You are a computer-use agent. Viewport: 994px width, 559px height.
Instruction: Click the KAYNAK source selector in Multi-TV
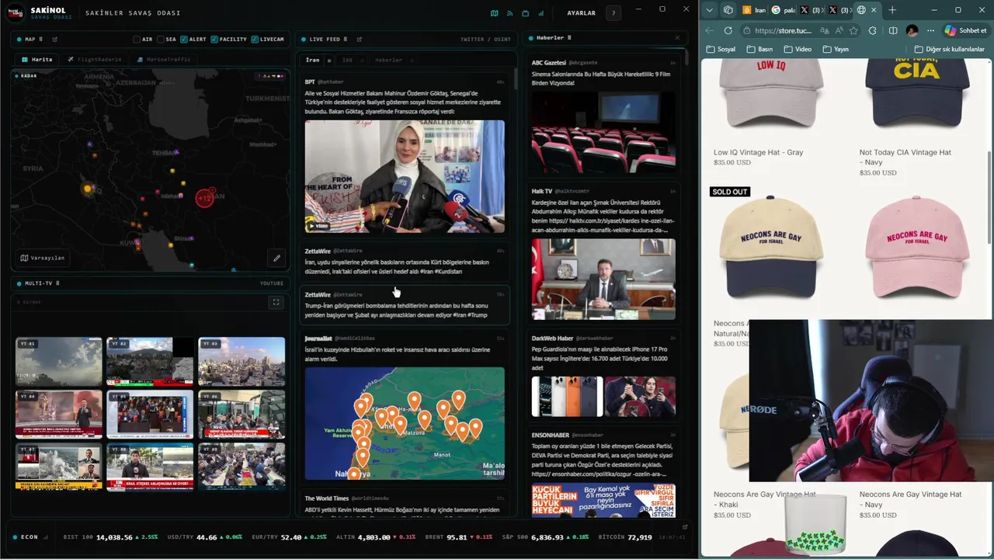(x=29, y=302)
